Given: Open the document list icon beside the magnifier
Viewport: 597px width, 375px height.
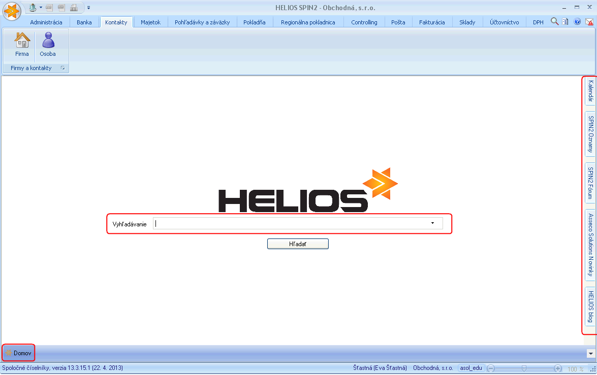Looking at the screenshot, I should pyautogui.click(x=565, y=22).
